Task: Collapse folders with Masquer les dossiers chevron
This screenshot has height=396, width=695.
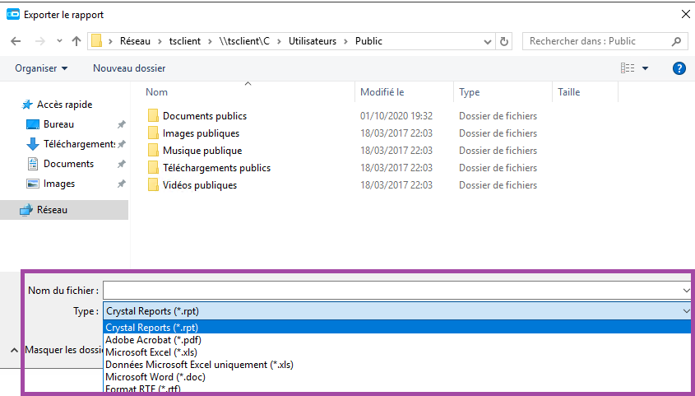Action: click(x=14, y=351)
